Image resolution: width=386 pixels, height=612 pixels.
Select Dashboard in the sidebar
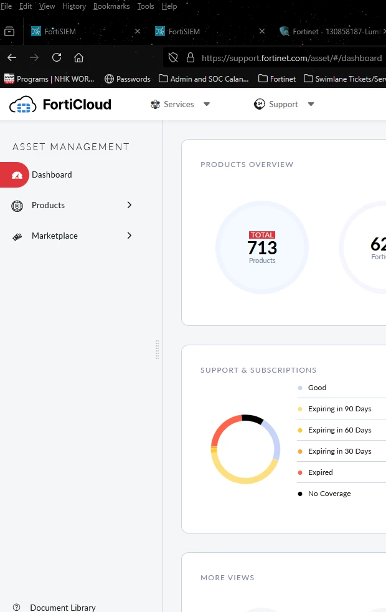tap(52, 175)
